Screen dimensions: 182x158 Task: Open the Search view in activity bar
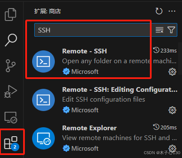pyautogui.click(x=11, y=40)
